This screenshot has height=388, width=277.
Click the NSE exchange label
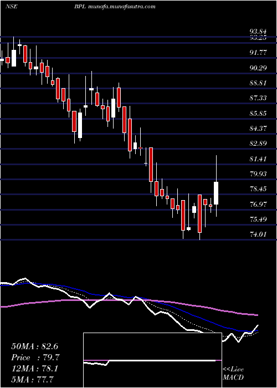coord(11,7)
